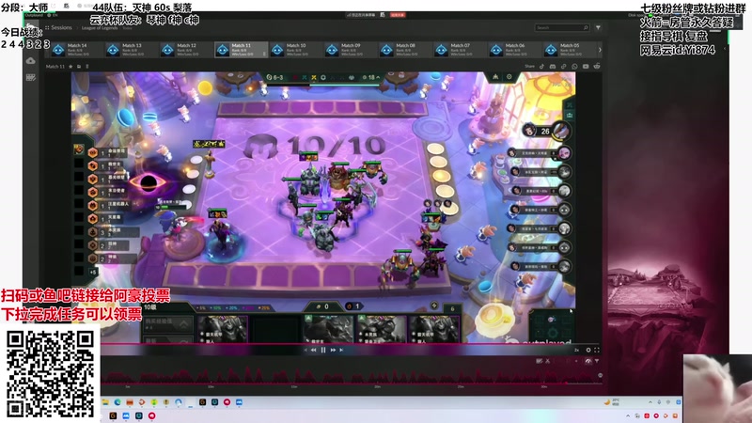Expand the +5 hidden traits
The height and width of the screenshot is (423, 752).
point(93,272)
